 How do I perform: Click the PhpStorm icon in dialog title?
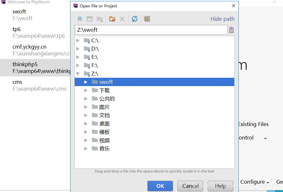(x=75, y=6)
